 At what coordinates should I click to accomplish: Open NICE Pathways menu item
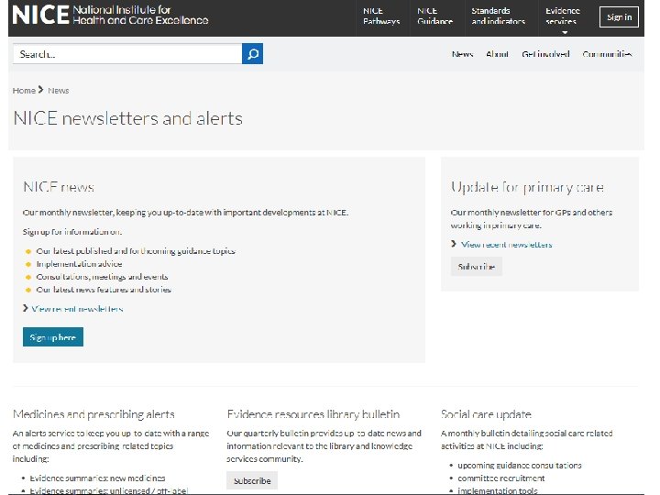(x=381, y=16)
